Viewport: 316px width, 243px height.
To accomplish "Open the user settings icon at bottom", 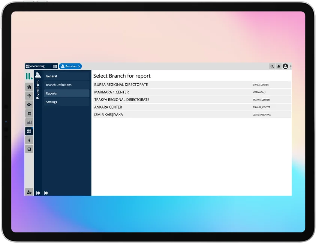I will [x=29, y=192].
